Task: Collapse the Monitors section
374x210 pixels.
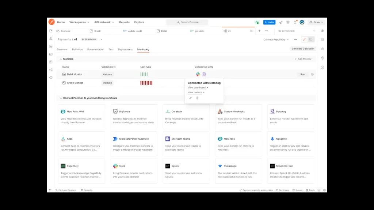Action: click(x=61, y=59)
